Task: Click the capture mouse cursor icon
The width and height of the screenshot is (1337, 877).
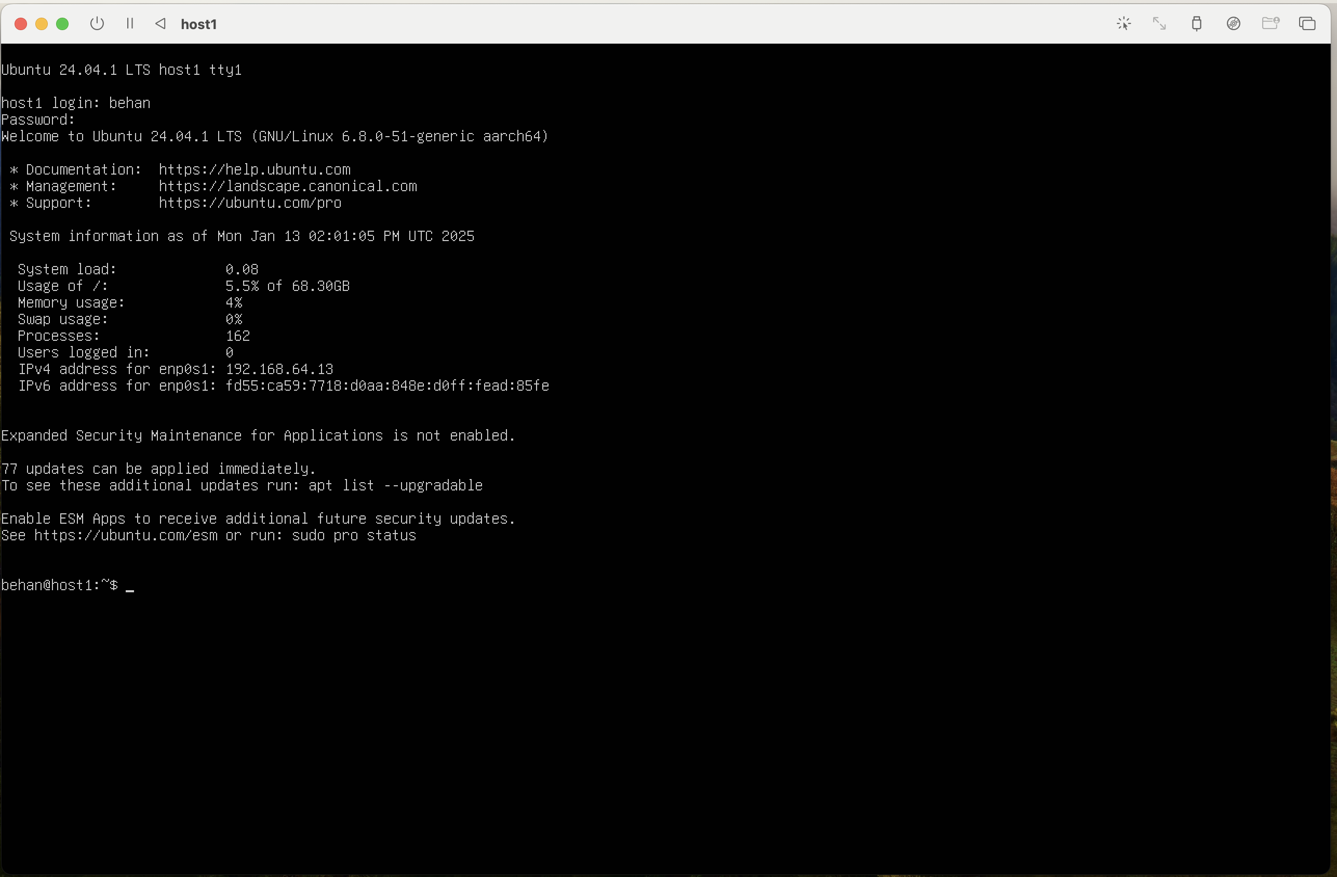Action: [x=1124, y=23]
